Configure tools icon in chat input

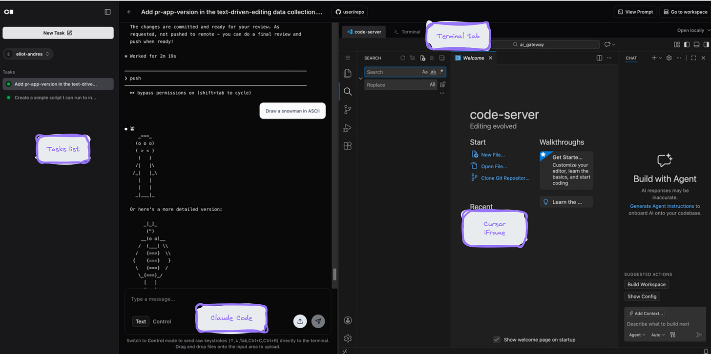pos(673,335)
